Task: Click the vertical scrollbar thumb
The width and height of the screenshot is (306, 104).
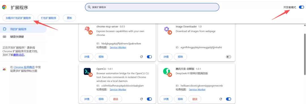Action: (x=305, y=54)
